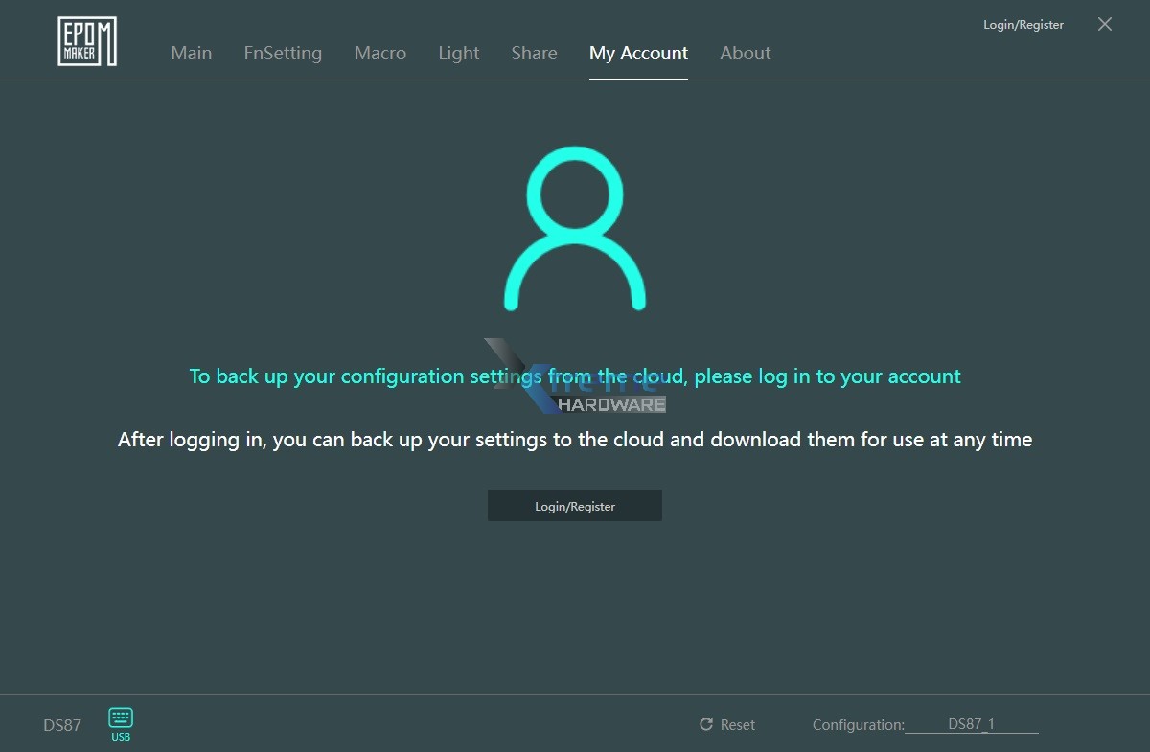1150x752 pixels.
Task: Select the My Account tab
Action: tap(638, 54)
